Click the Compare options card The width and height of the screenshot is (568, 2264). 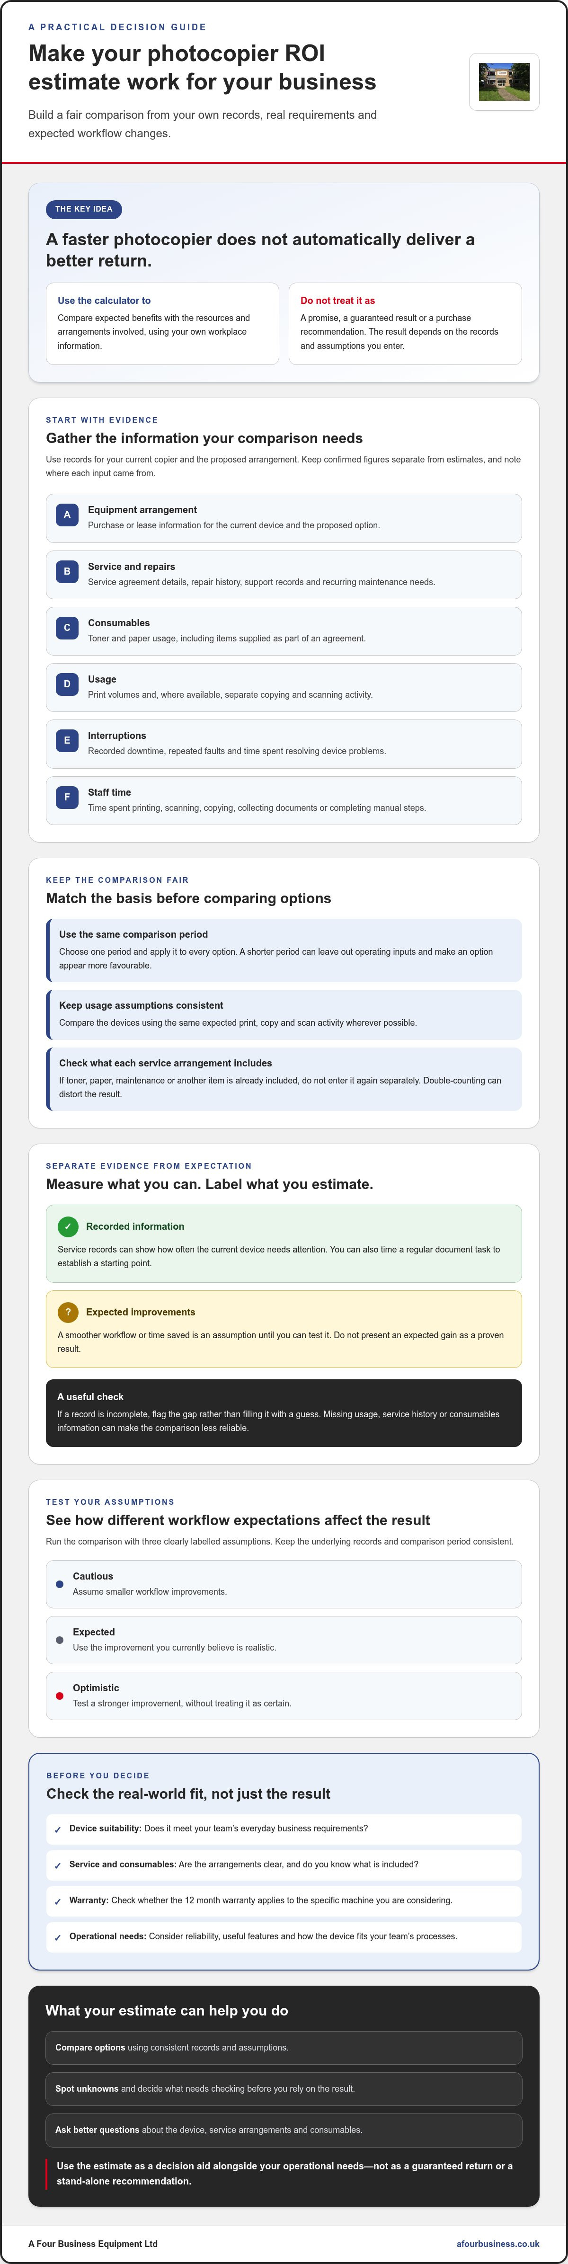point(283,2047)
